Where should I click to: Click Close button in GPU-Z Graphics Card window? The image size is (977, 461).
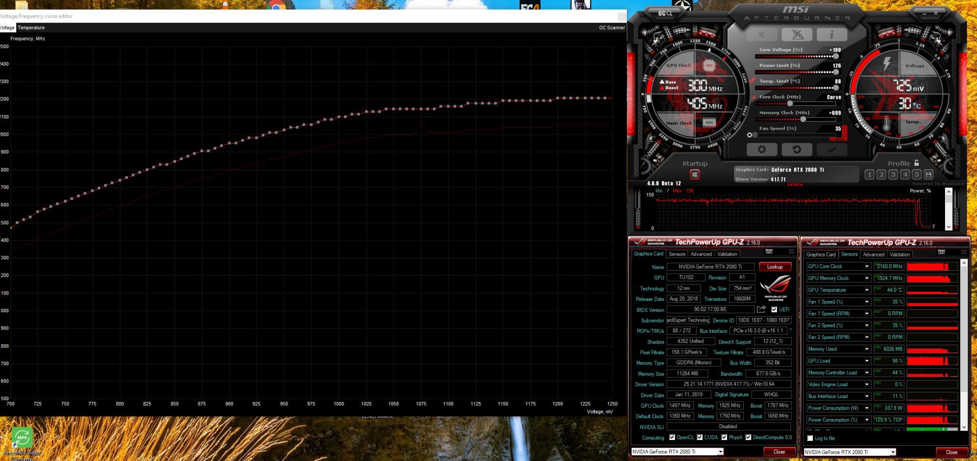click(x=779, y=451)
